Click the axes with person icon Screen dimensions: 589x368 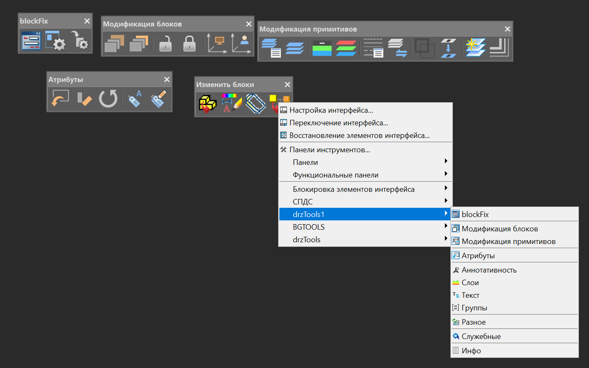241,44
